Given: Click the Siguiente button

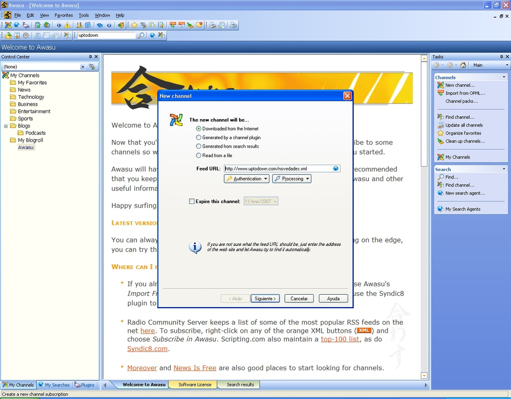Looking at the screenshot, I should click(x=265, y=299).
